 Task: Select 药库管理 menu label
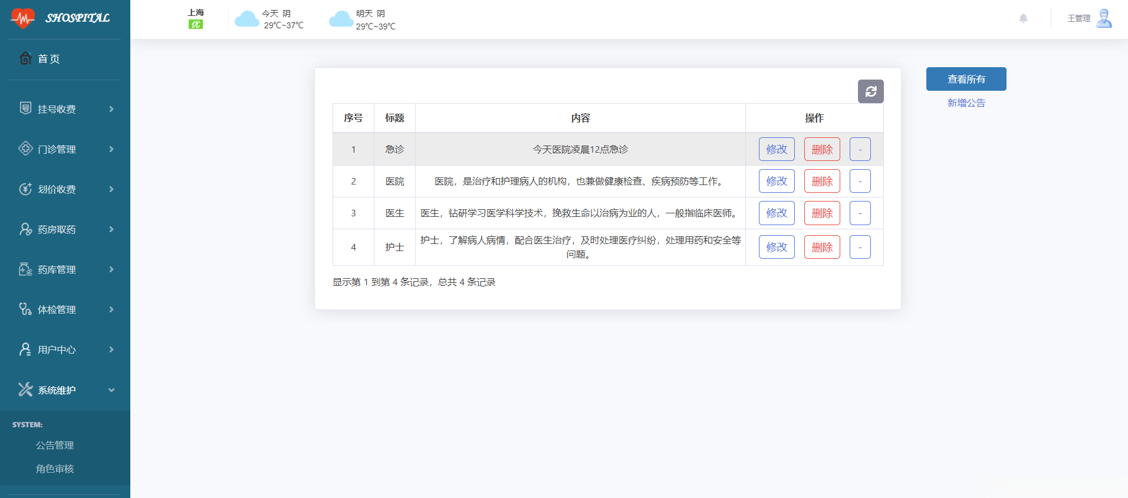point(57,269)
